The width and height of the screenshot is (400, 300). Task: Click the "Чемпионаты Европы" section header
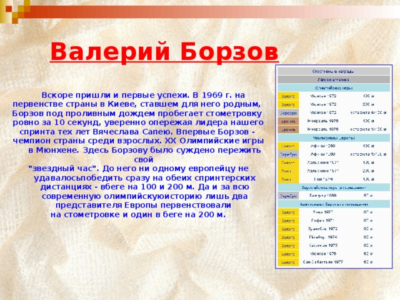click(x=334, y=137)
